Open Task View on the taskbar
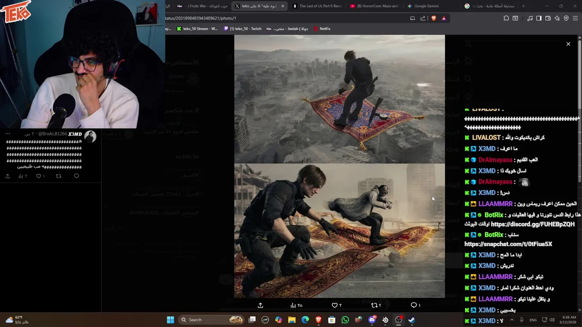The height and width of the screenshot is (327, 582). pyautogui.click(x=252, y=320)
